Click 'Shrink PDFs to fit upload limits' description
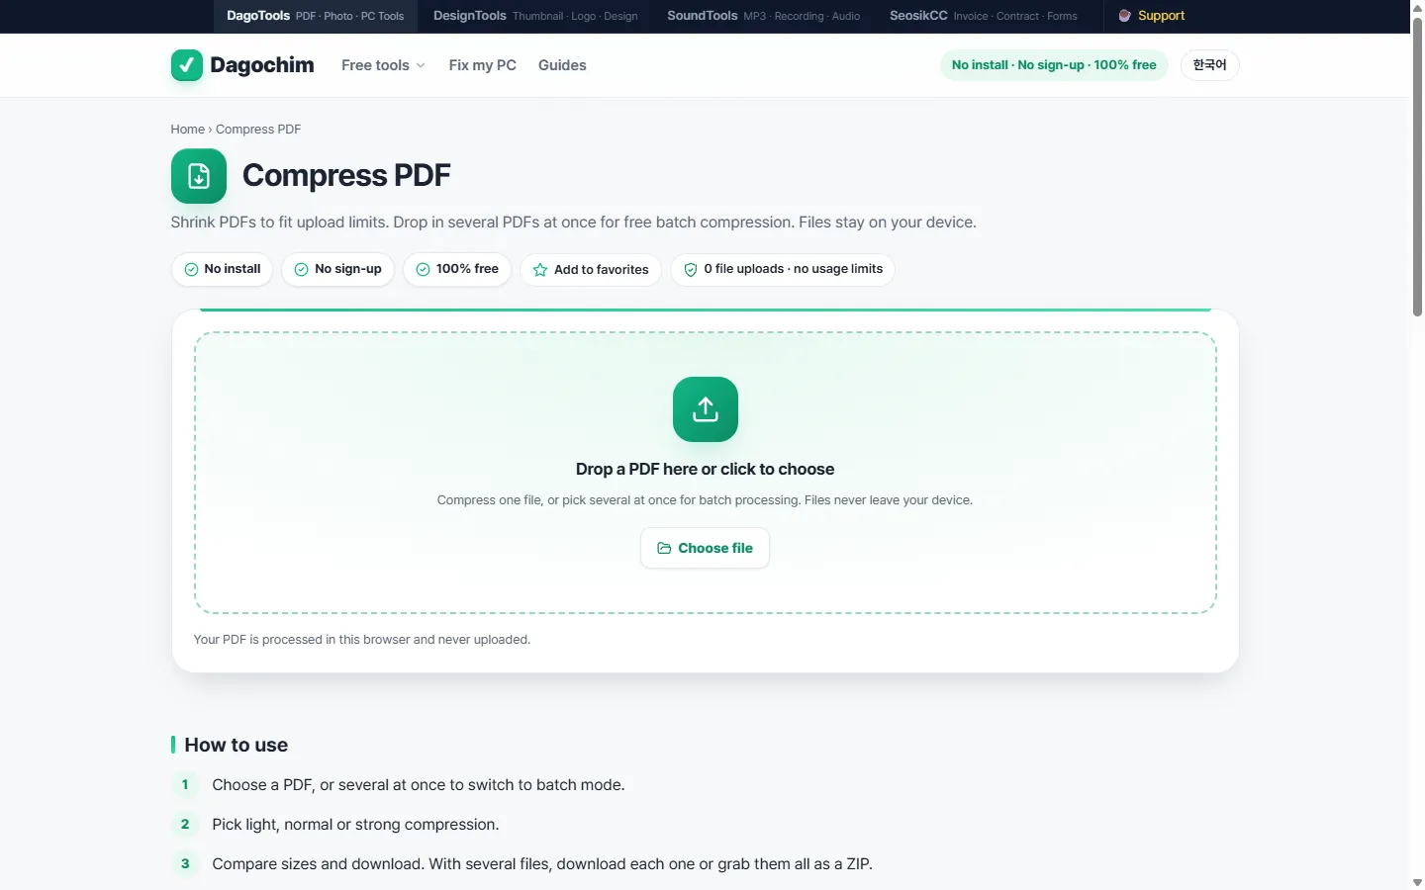Screen dimensions: 1425x890 pyautogui.click(x=573, y=222)
